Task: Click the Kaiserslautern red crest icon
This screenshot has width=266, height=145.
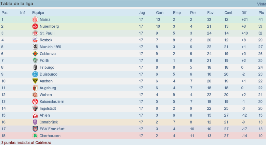Action: (x=35, y=102)
